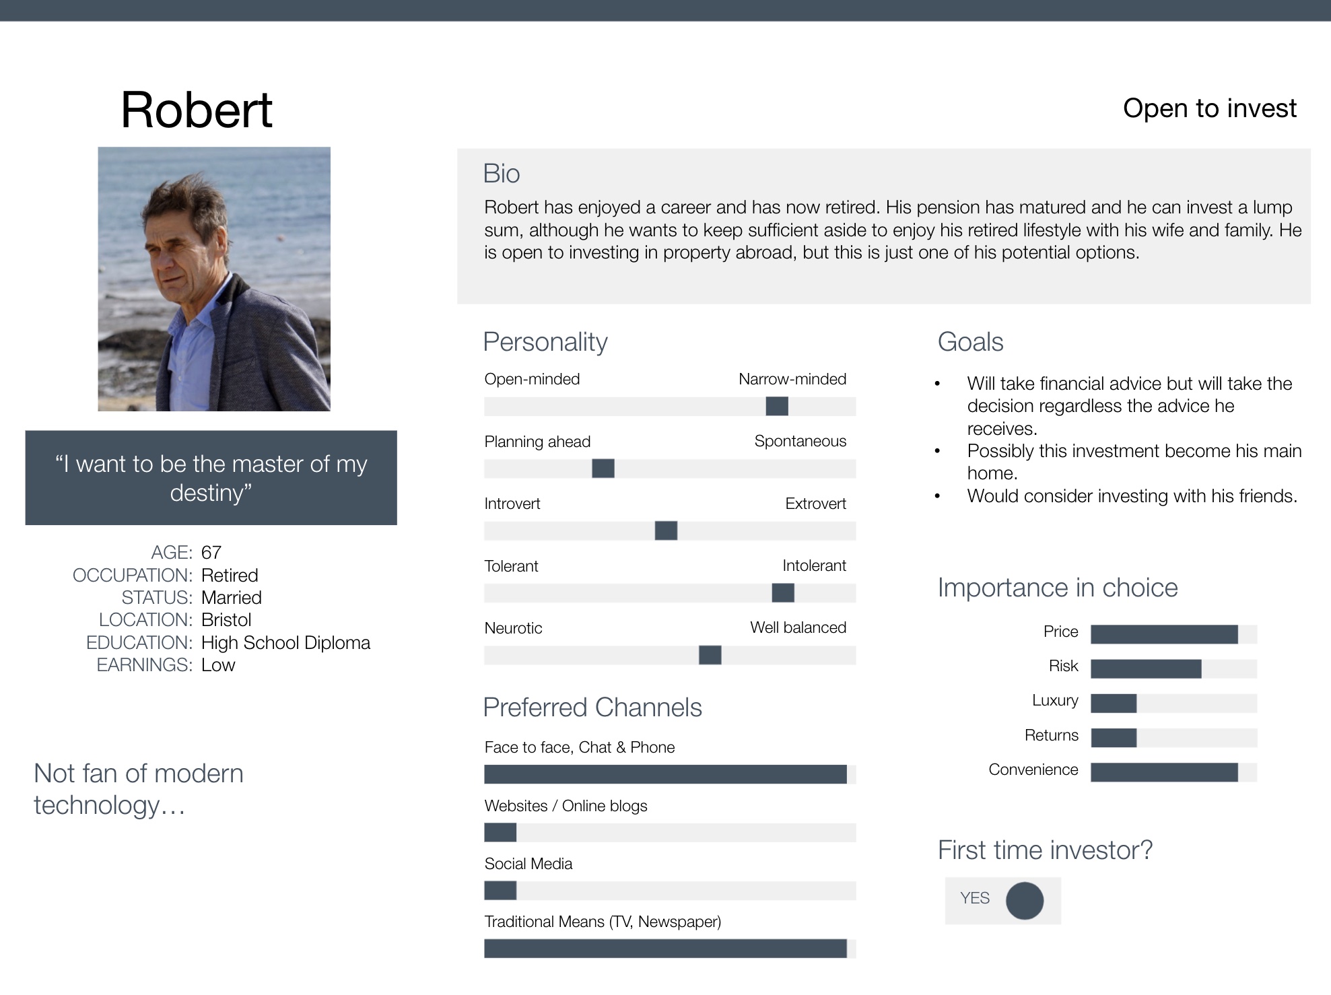Image resolution: width=1331 pixels, height=995 pixels.
Task: Click the Bio section heading
Action: coord(502,174)
